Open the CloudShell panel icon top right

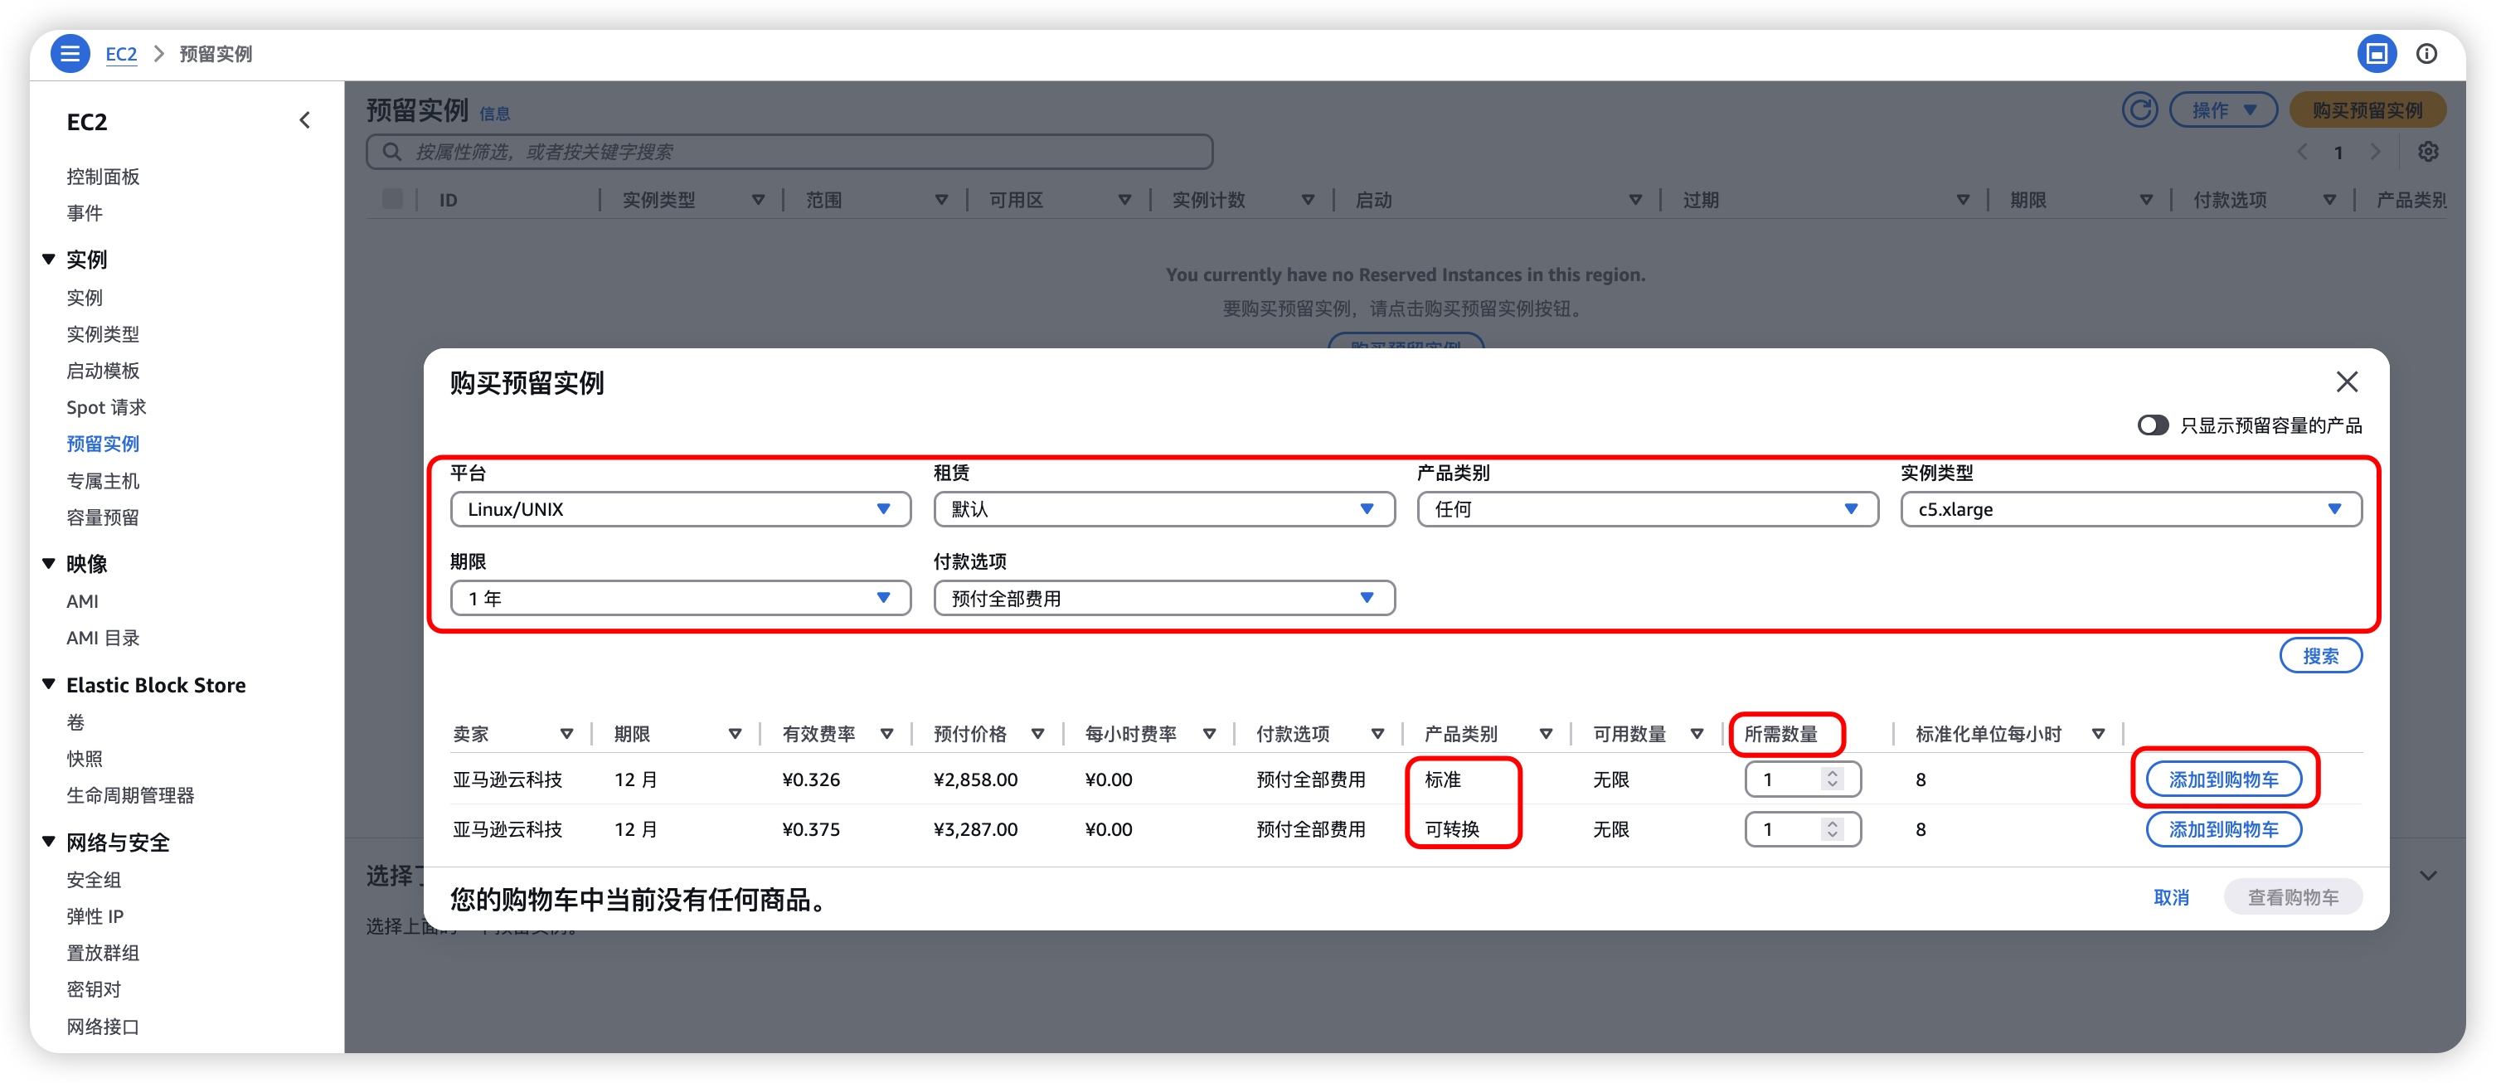click(x=2376, y=53)
